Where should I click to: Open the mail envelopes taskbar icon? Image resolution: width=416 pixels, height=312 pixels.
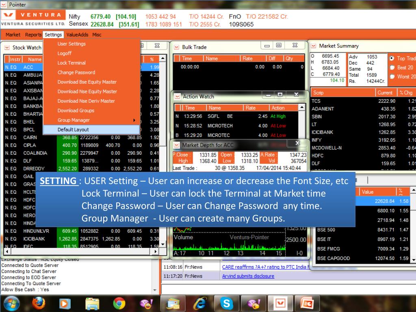pyautogui.click(x=173, y=303)
